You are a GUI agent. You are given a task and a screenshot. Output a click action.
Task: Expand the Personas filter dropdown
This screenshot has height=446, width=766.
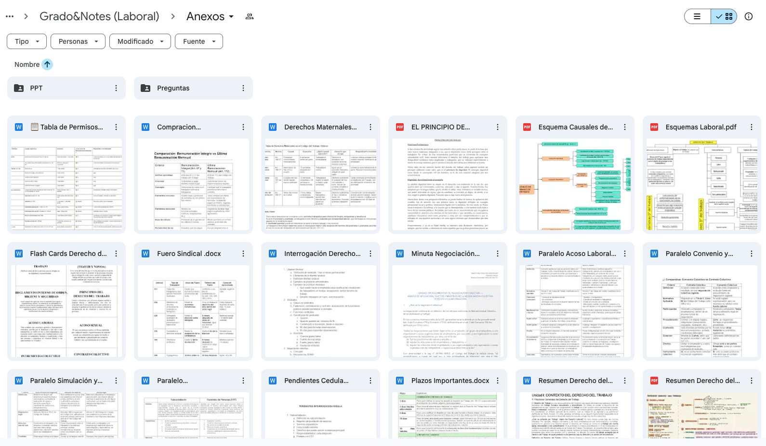78,41
